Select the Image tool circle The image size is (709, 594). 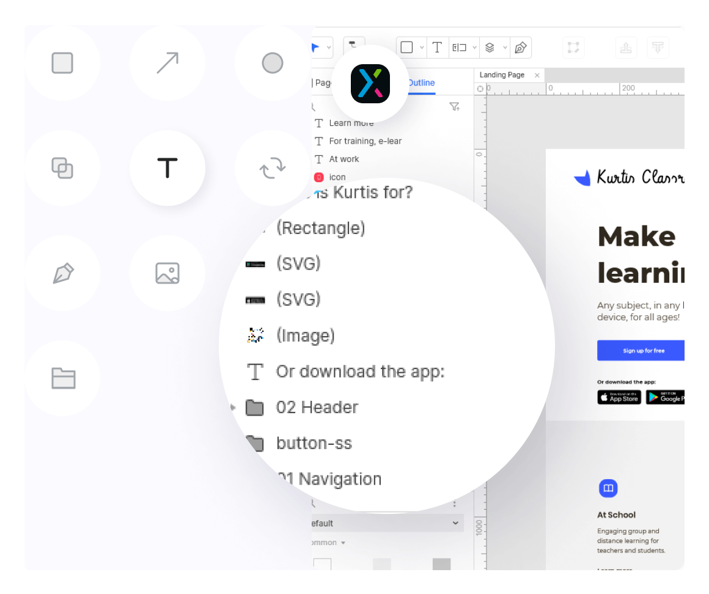pyautogui.click(x=167, y=273)
